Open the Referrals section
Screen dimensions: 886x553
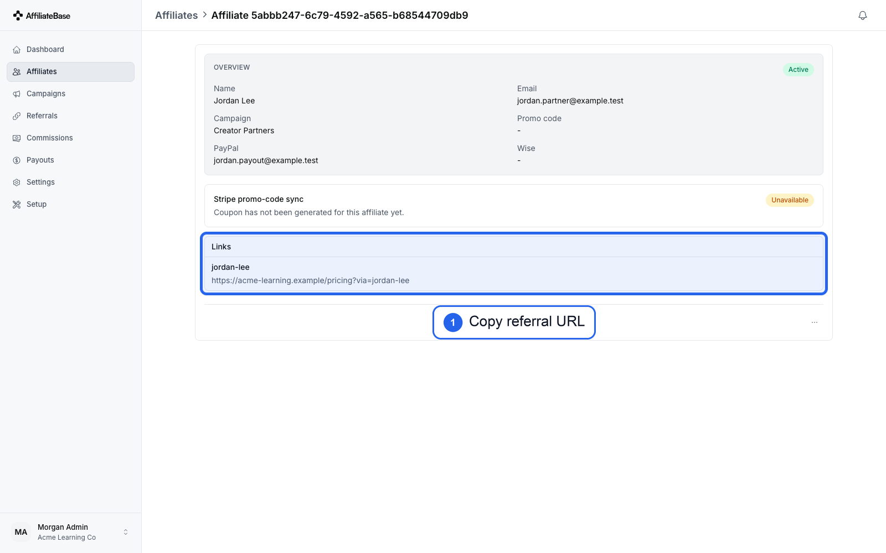[x=70, y=116]
